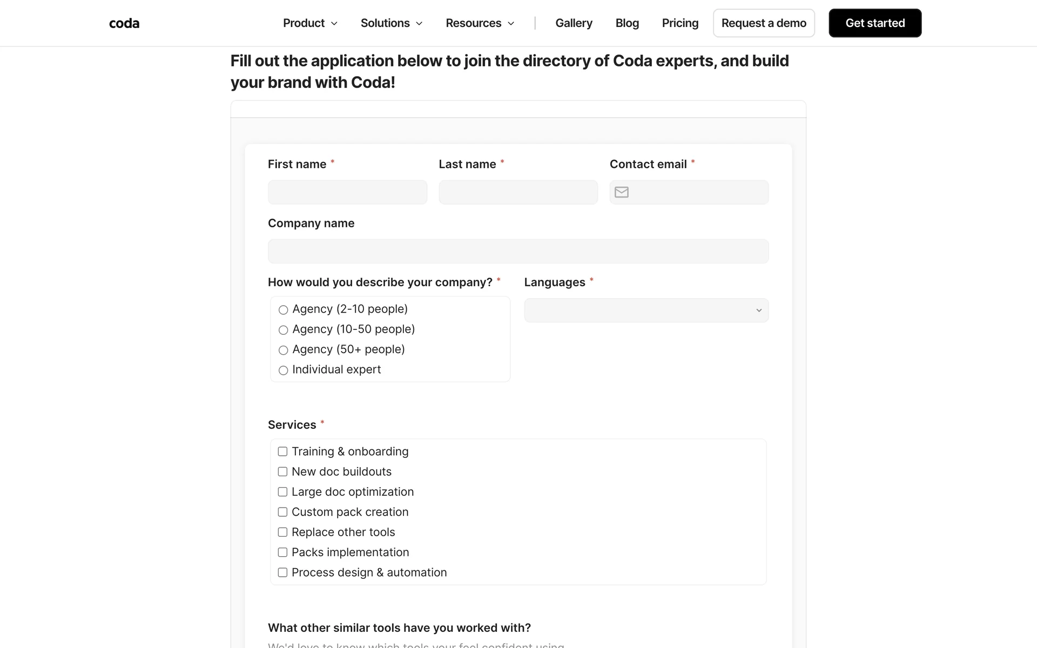Click the envelope icon in Contact email
Screen dimensions: 1037x648
(622, 192)
